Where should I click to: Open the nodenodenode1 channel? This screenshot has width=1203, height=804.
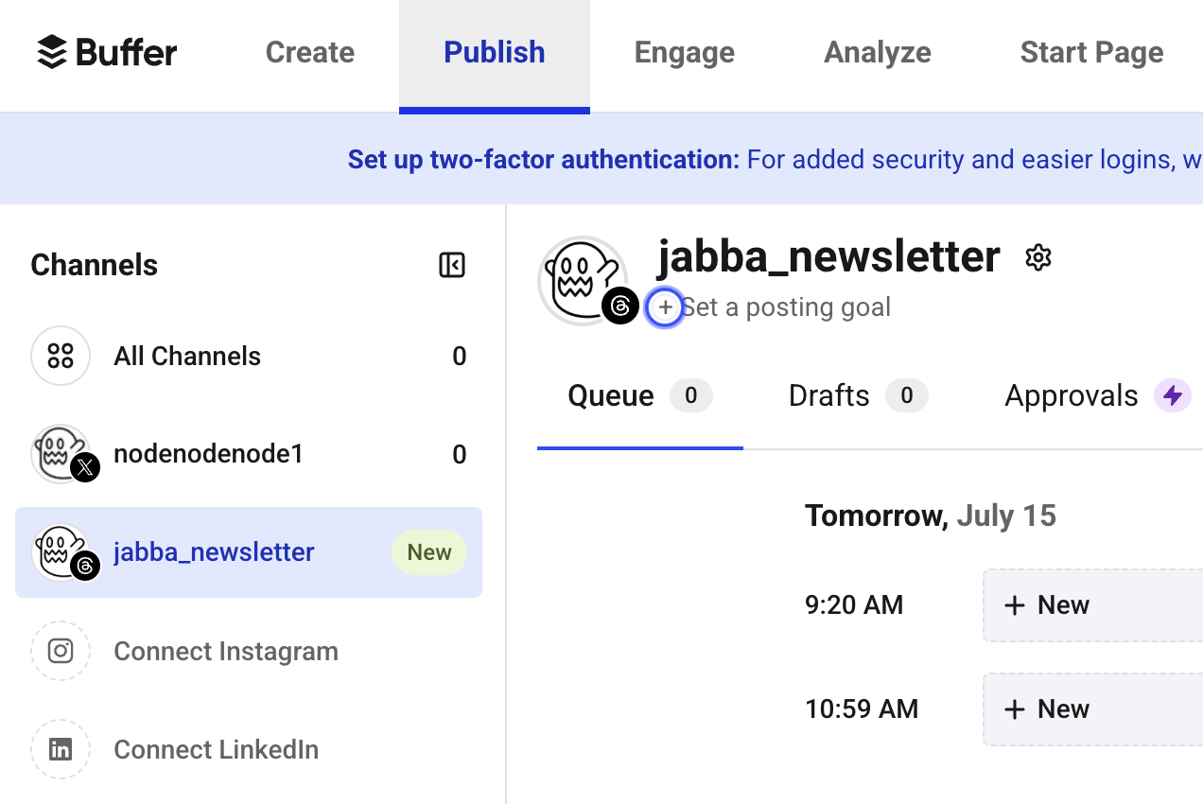[x=249, y=454]
